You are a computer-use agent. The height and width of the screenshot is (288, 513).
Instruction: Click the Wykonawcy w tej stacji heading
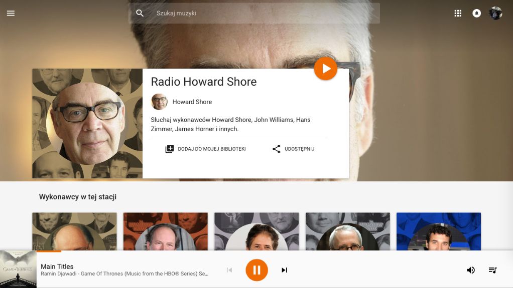click(77, 197)
